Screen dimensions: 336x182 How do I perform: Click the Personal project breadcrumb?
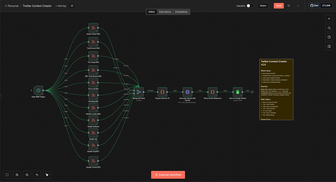click(x=11, y=6)
